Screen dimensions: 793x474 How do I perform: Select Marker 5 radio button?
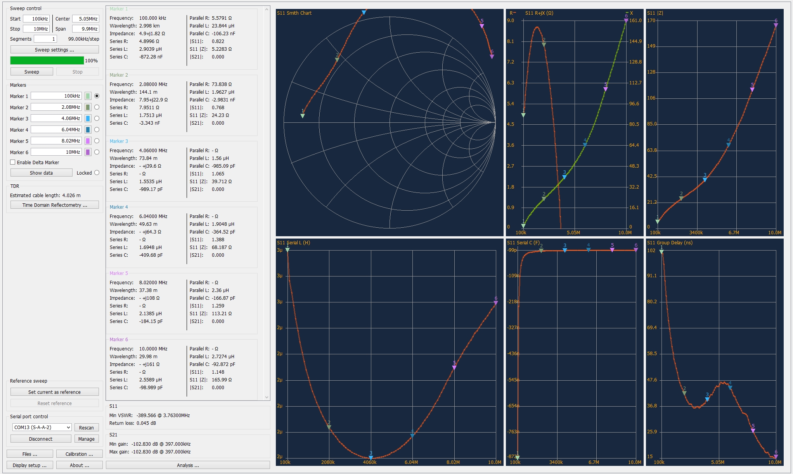(x=97, y=141)
